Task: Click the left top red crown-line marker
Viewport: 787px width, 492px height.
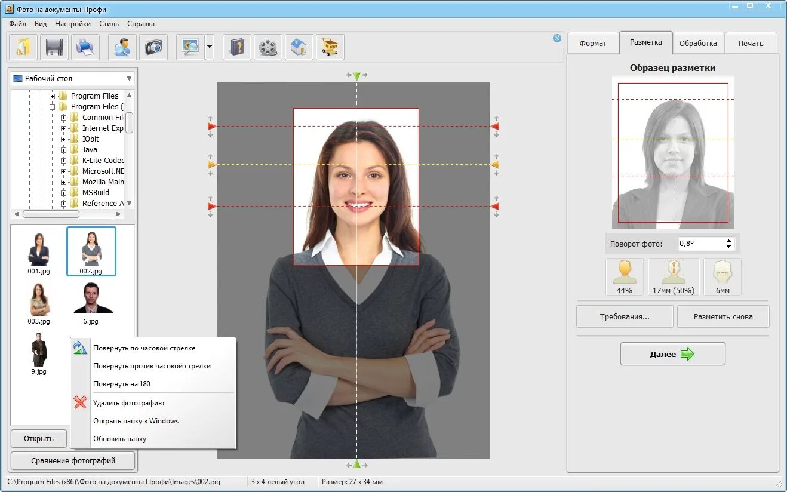Action: [212, 127]
